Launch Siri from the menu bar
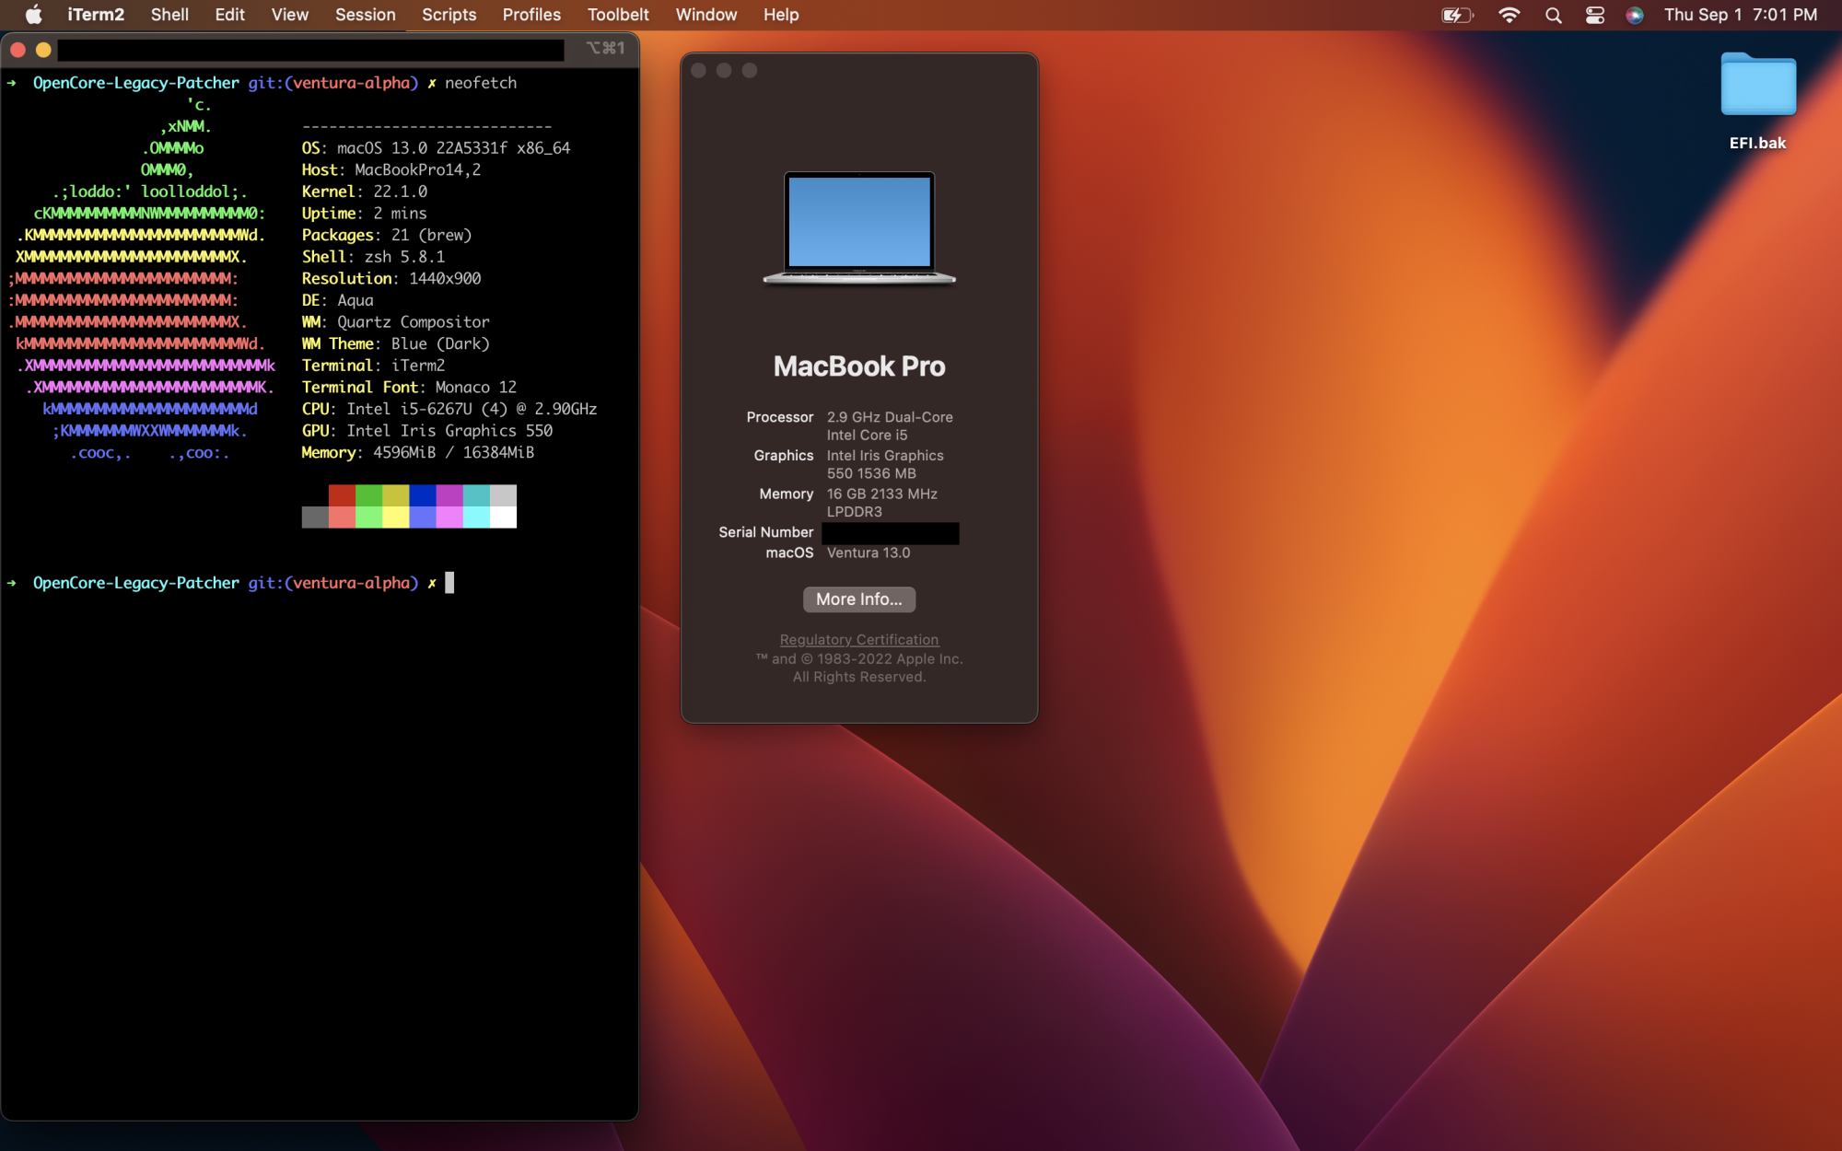 (x=1635, y=15)
